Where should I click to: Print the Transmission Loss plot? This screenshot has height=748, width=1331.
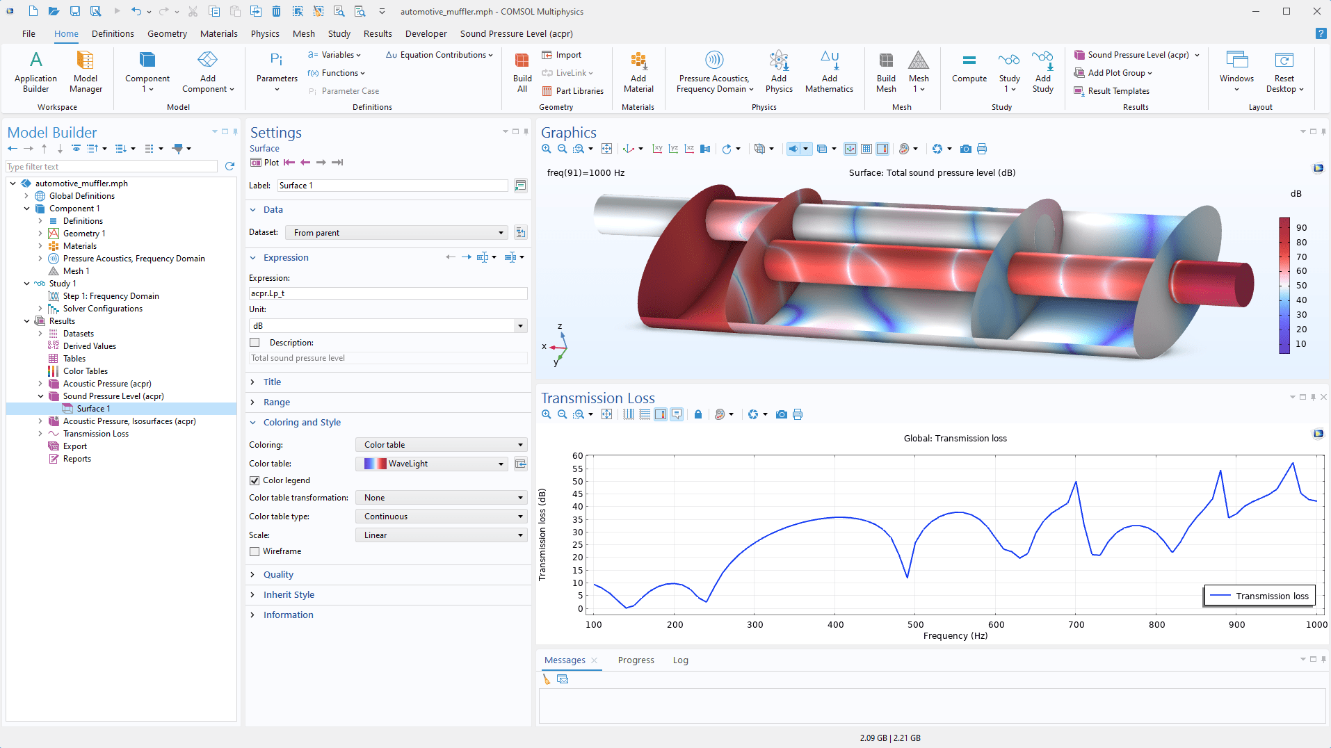point(798,414)
